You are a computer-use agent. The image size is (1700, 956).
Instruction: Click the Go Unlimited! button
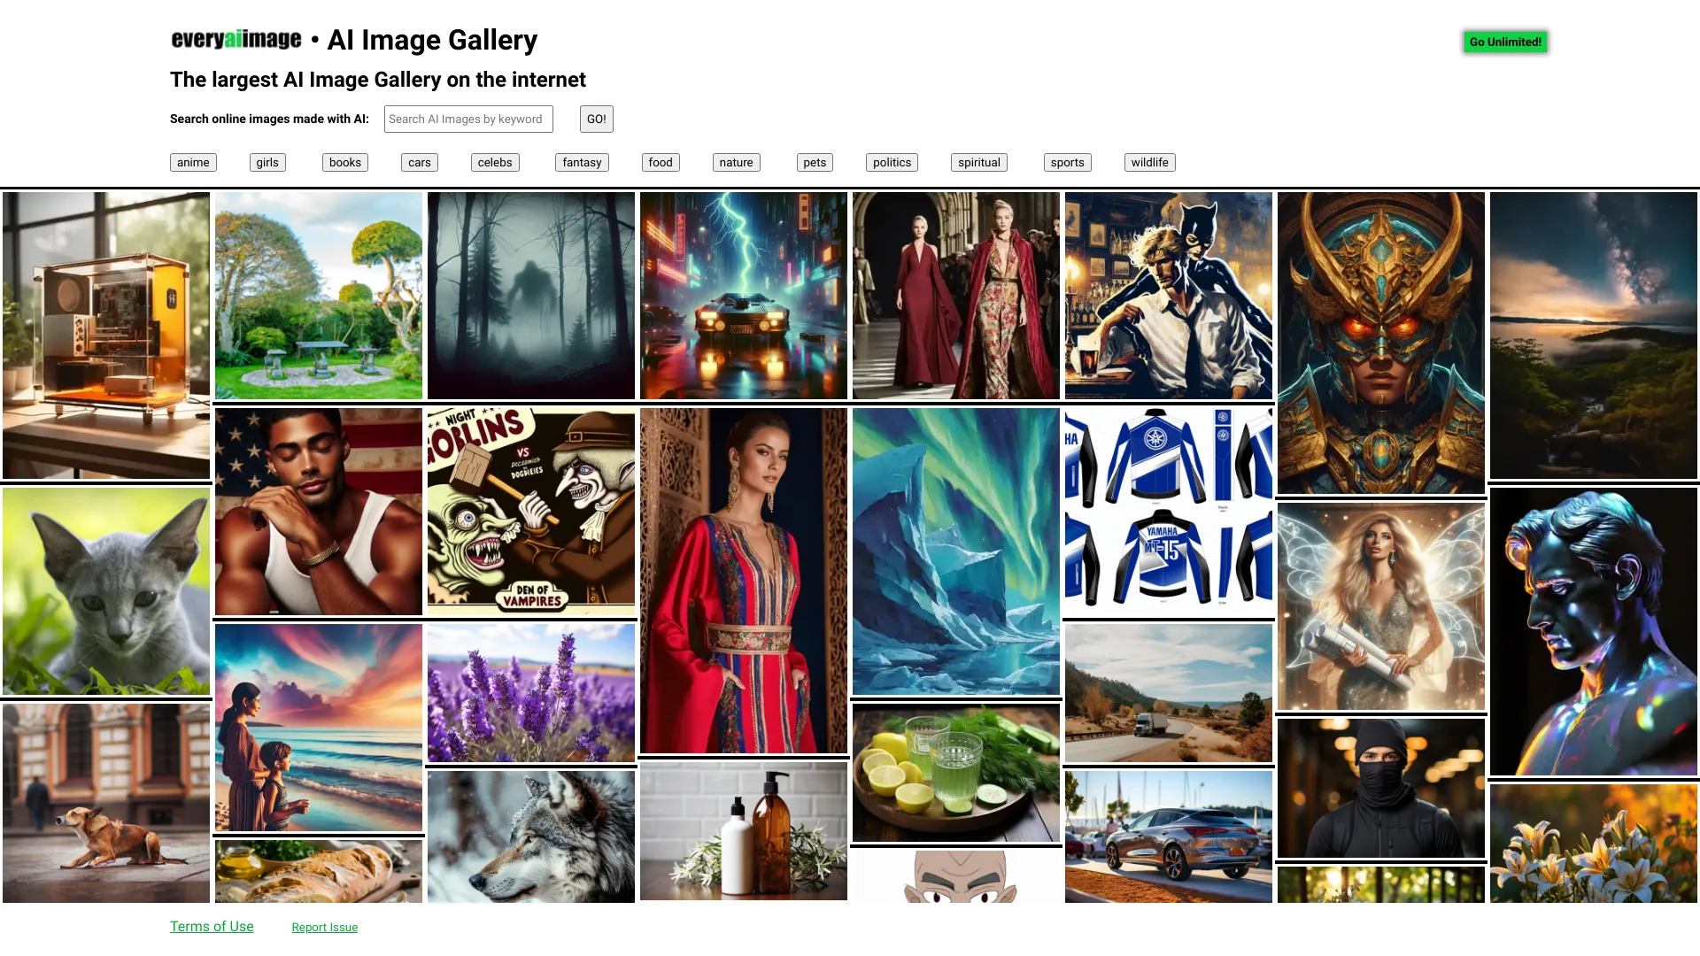pyautogui.click(x=1505, y=42)
